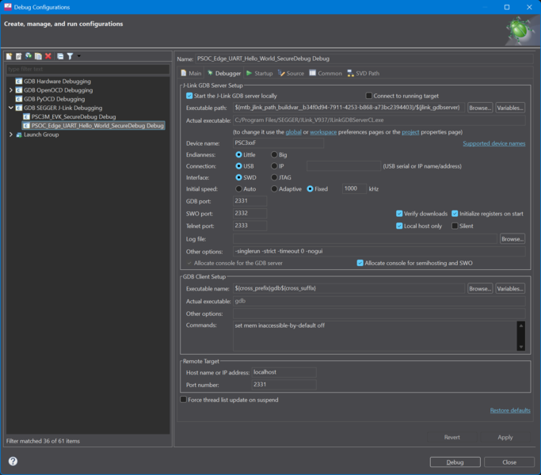Toggle Allocate console for semihosting and SWO
This screenshot has width=541, height=475.
360,263
